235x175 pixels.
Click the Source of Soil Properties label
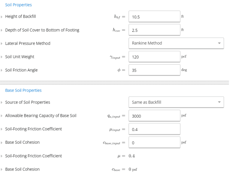pyautogui.click(x=27, y=102)
